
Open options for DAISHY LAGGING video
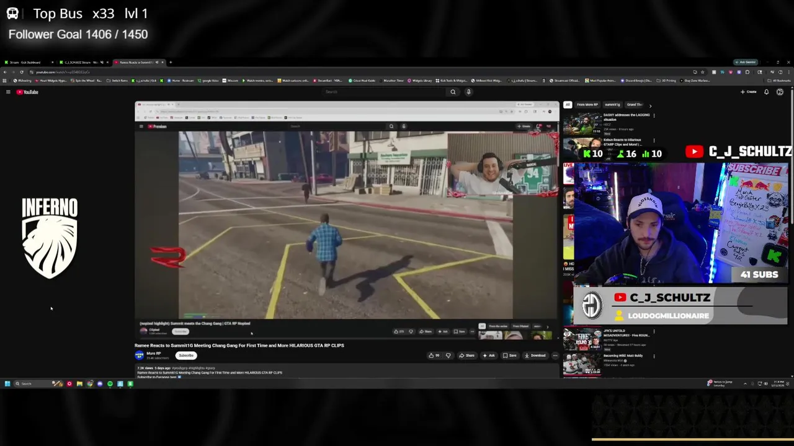(654, 115)
